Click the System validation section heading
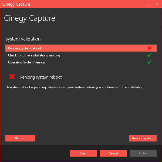 point(23,39)
